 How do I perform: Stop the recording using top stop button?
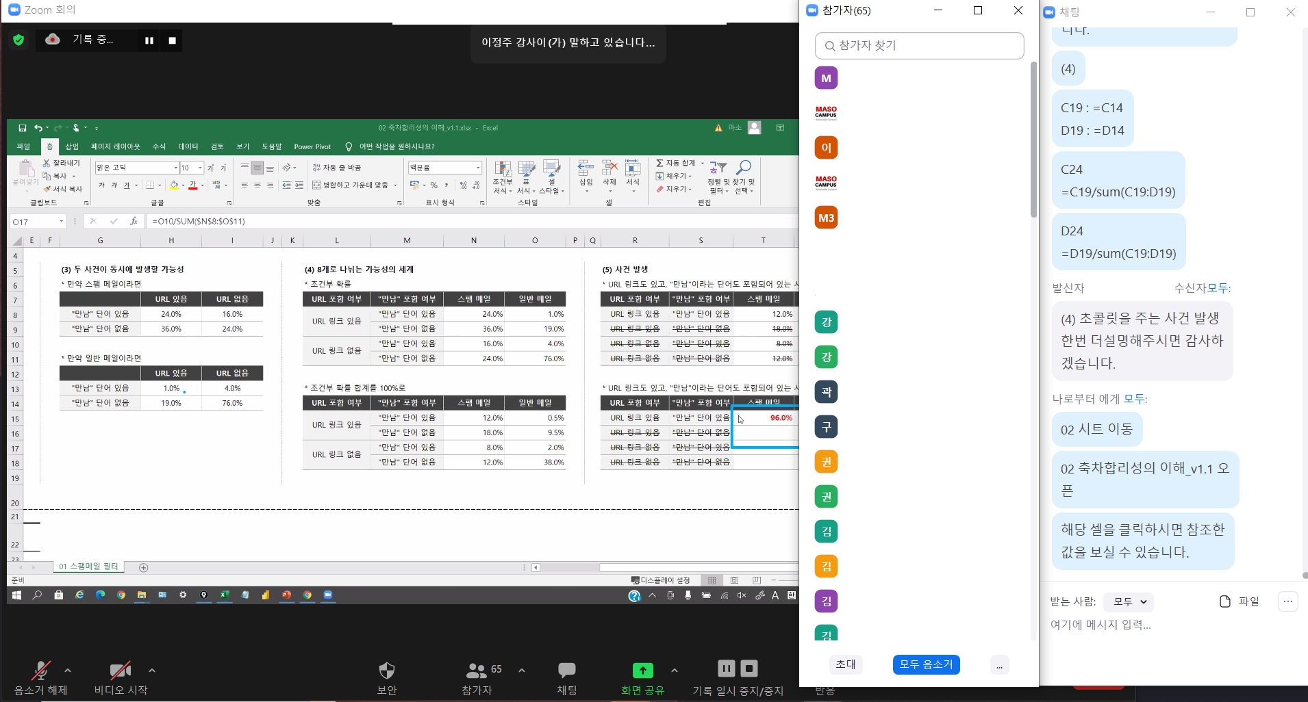[x=173, y=40]
